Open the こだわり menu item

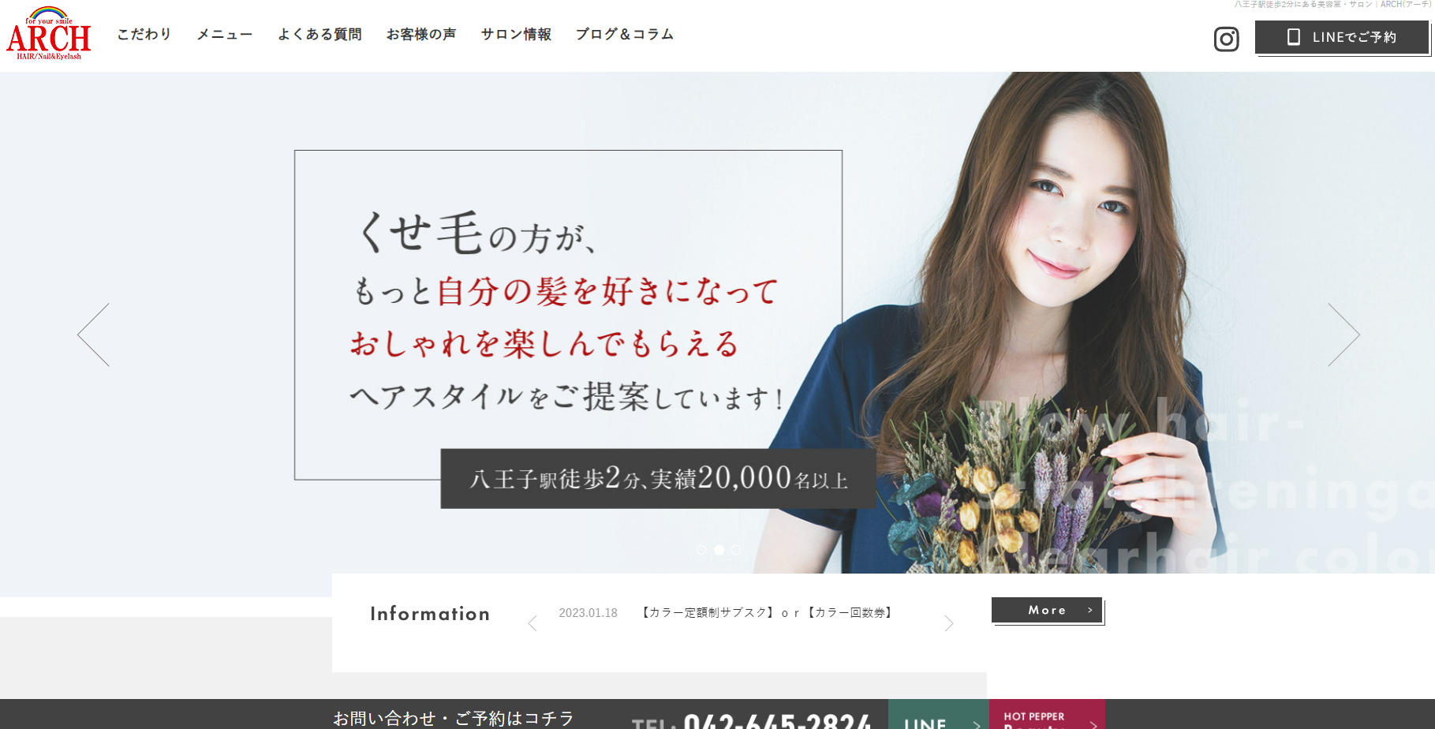click(x=144, y=34)
